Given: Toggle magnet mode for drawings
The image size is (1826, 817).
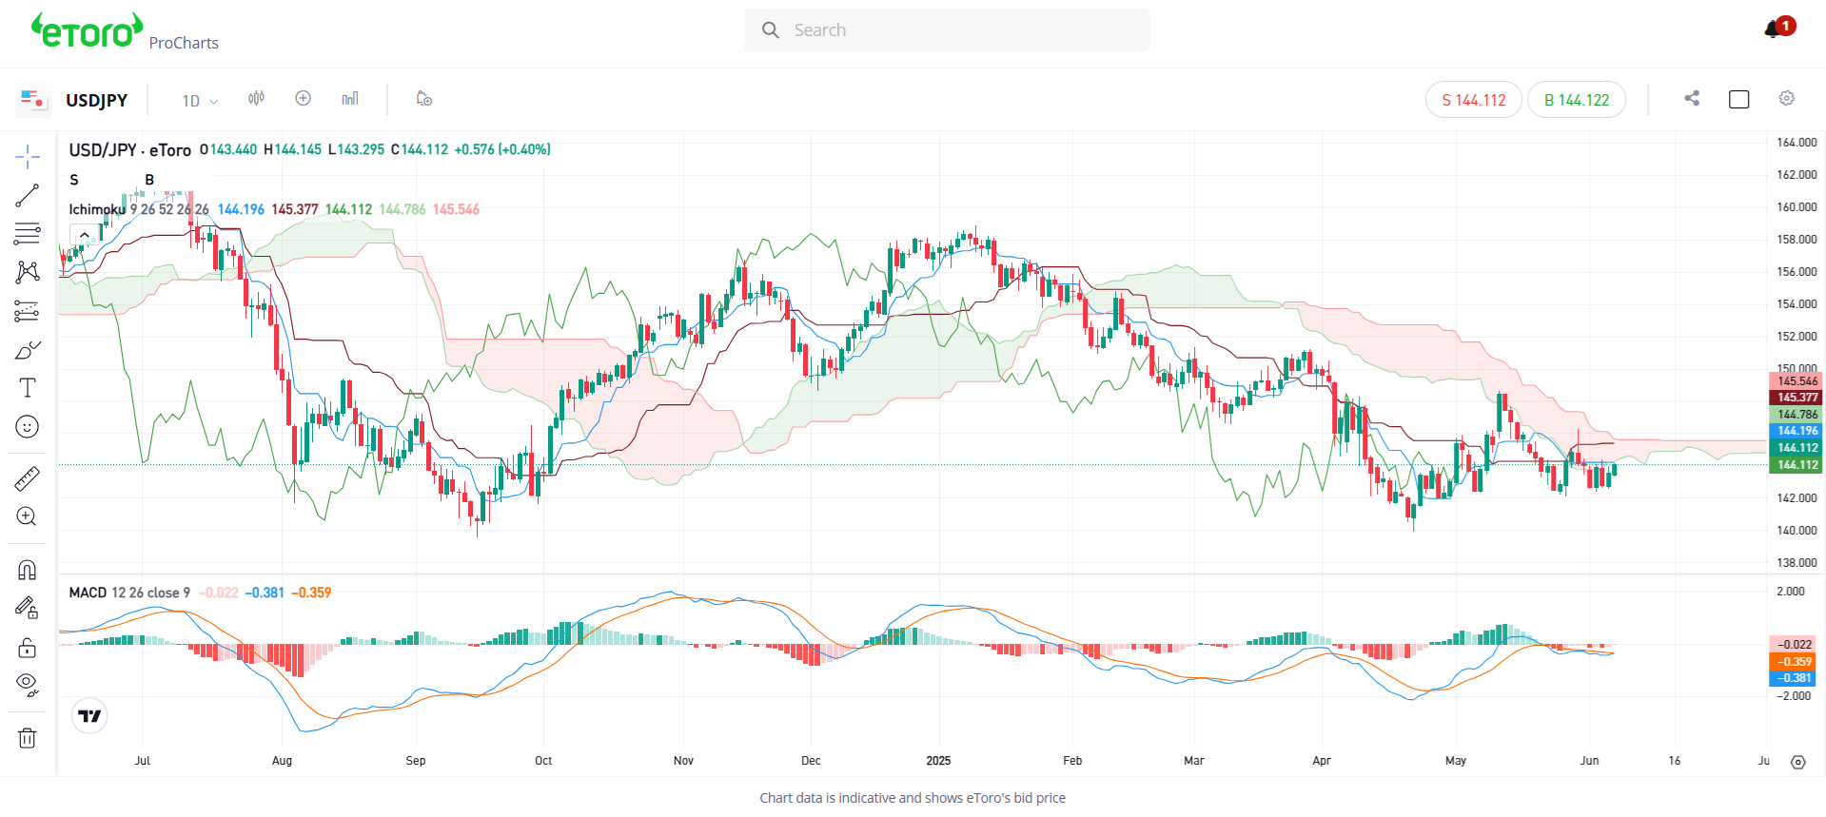Looking at the screenshot, I should [x=28, y=570].
